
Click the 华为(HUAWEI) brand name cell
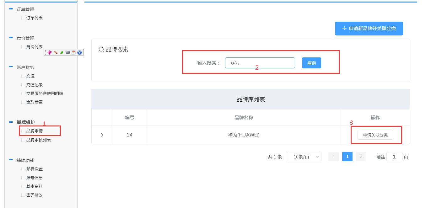244,135
